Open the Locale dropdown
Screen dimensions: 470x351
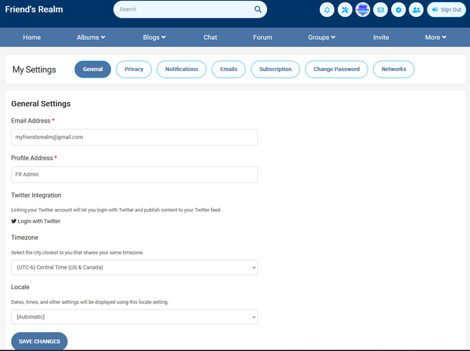click(x=134, y=317)
